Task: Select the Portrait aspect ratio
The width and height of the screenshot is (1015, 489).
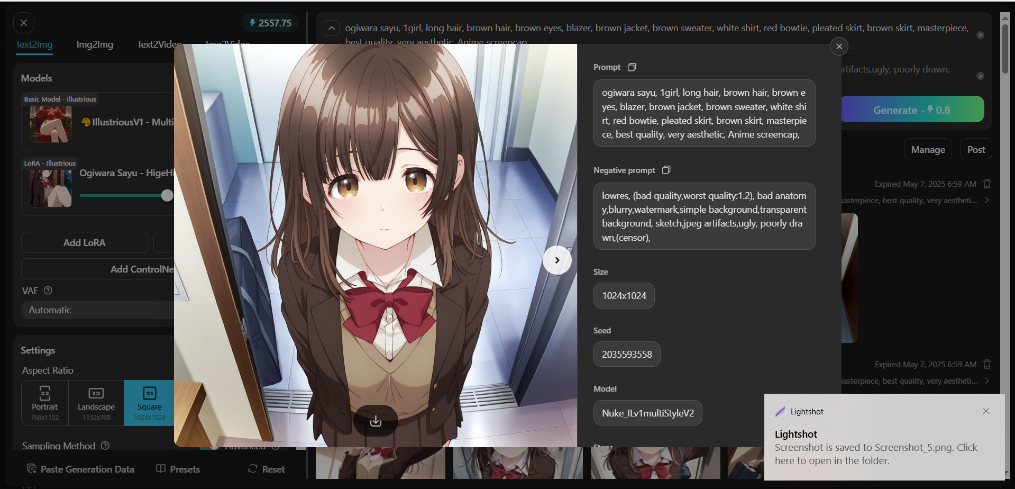Action: (44, 403)
